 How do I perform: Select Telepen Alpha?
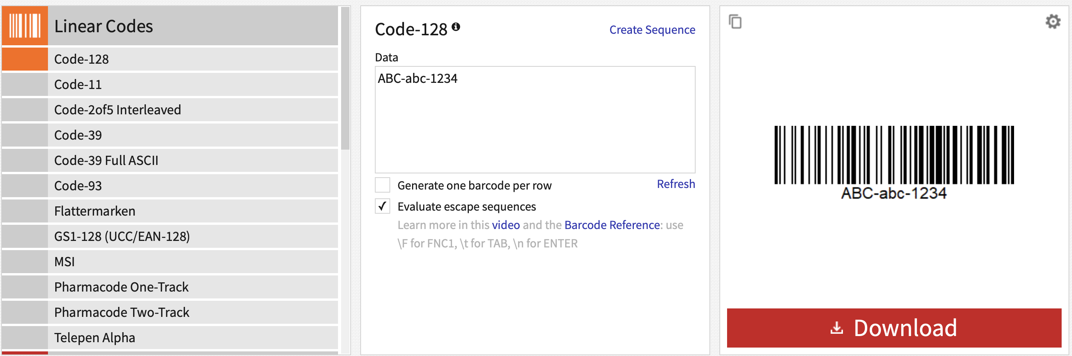point(170,338)
